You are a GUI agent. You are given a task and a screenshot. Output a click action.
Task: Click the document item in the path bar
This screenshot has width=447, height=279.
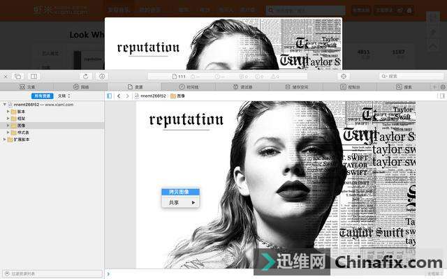pyautogui.click(x=151, y=96)
